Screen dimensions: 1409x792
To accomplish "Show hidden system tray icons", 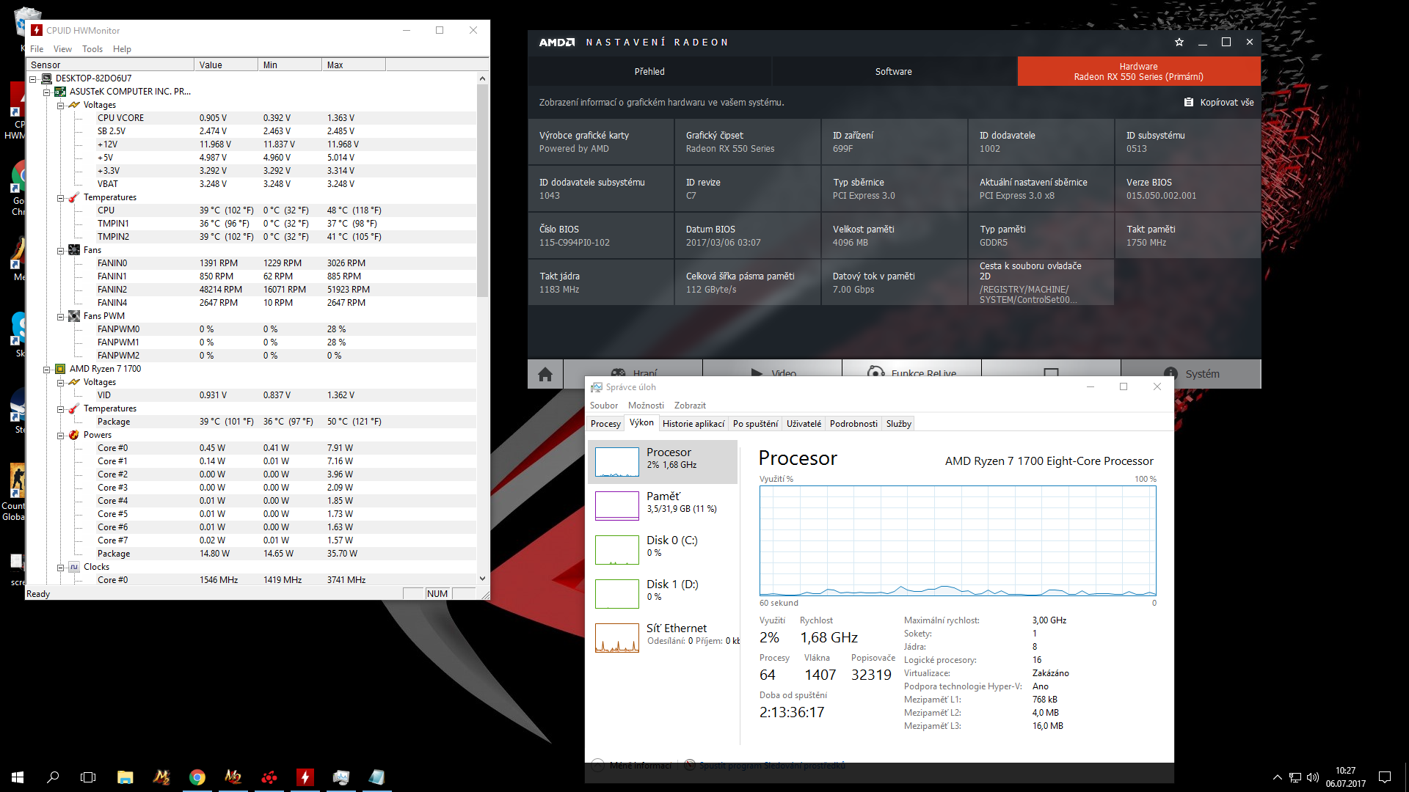I will (x=1277, y=777).
